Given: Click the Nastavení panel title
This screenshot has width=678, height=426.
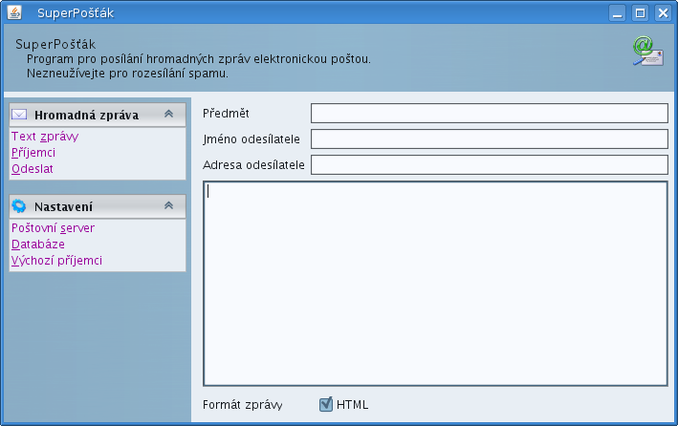Looking at the screenshot, I should pos(63,207).
